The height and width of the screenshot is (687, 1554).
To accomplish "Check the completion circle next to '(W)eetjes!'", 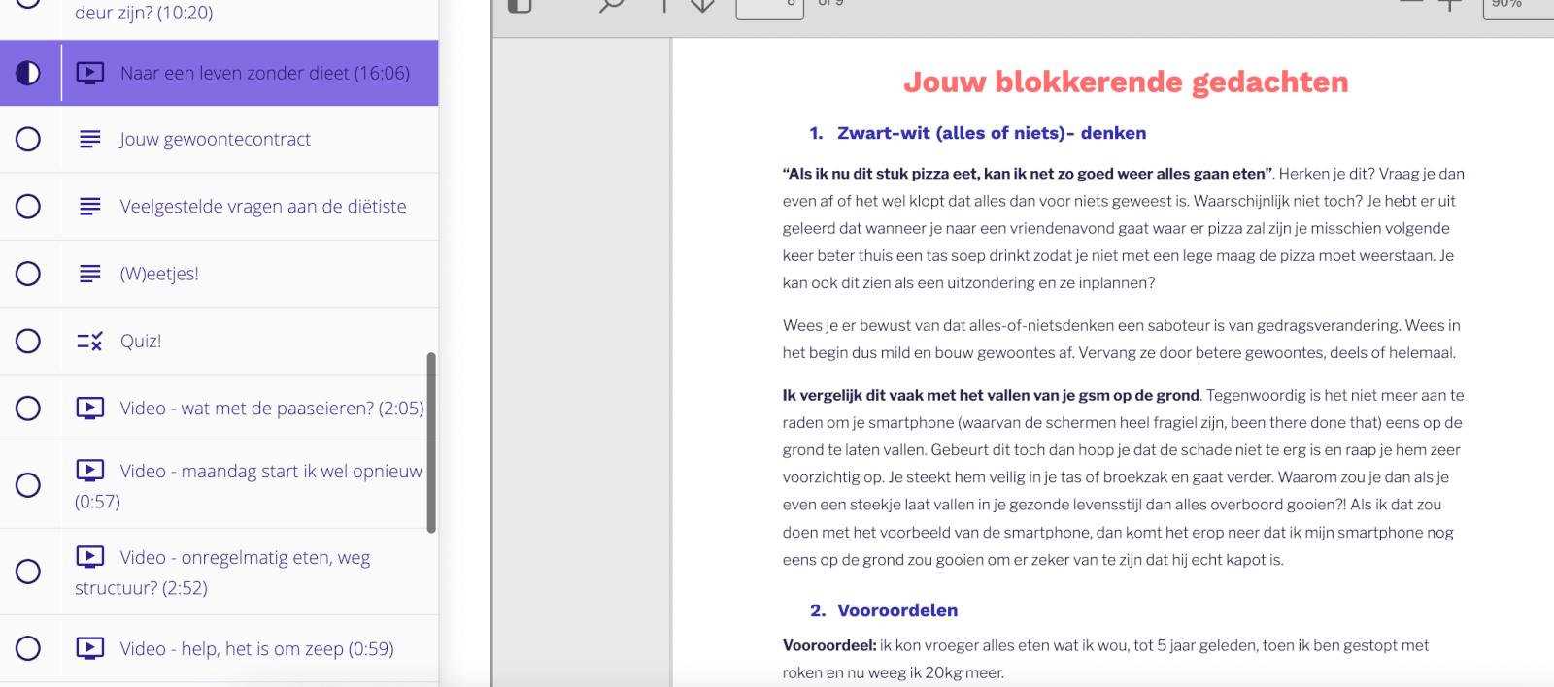I will click(x=28, y=274).
